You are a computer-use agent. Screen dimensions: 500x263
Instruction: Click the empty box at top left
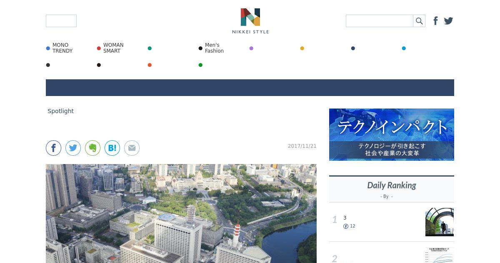61,21
